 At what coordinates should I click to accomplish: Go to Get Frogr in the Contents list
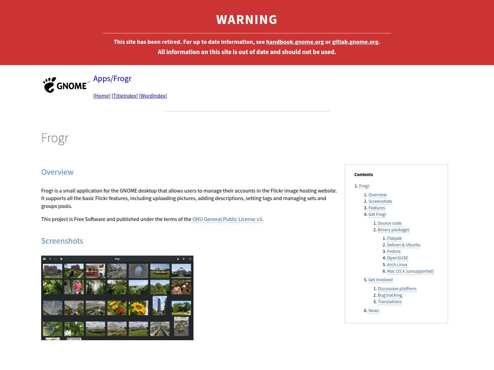(x=377, y=214)
